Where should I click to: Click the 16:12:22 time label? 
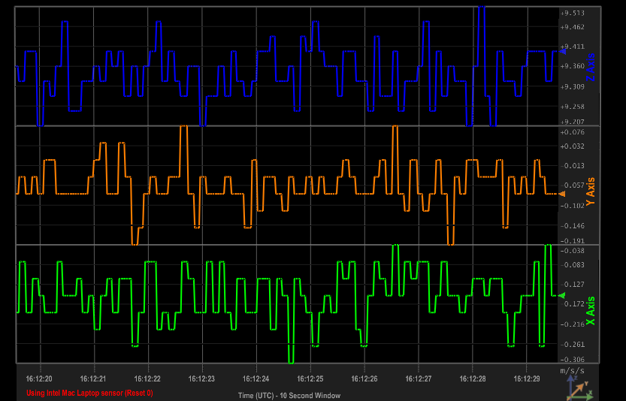click(x=147, y=378)
